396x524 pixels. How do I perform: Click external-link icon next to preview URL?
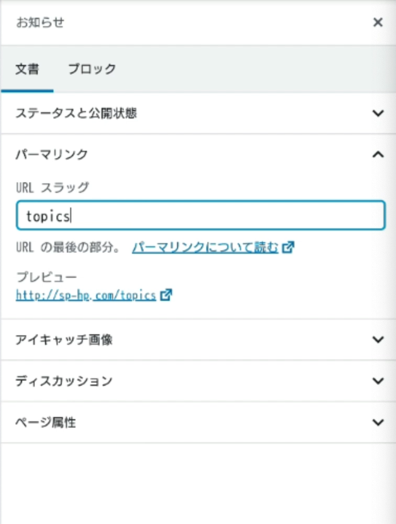pyautogui.click(x=166, y=295)
